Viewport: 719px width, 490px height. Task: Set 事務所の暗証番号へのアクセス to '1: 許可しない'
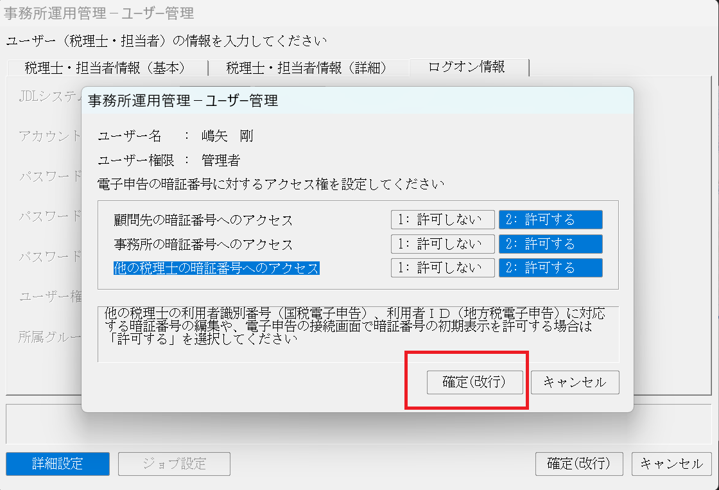442,244
